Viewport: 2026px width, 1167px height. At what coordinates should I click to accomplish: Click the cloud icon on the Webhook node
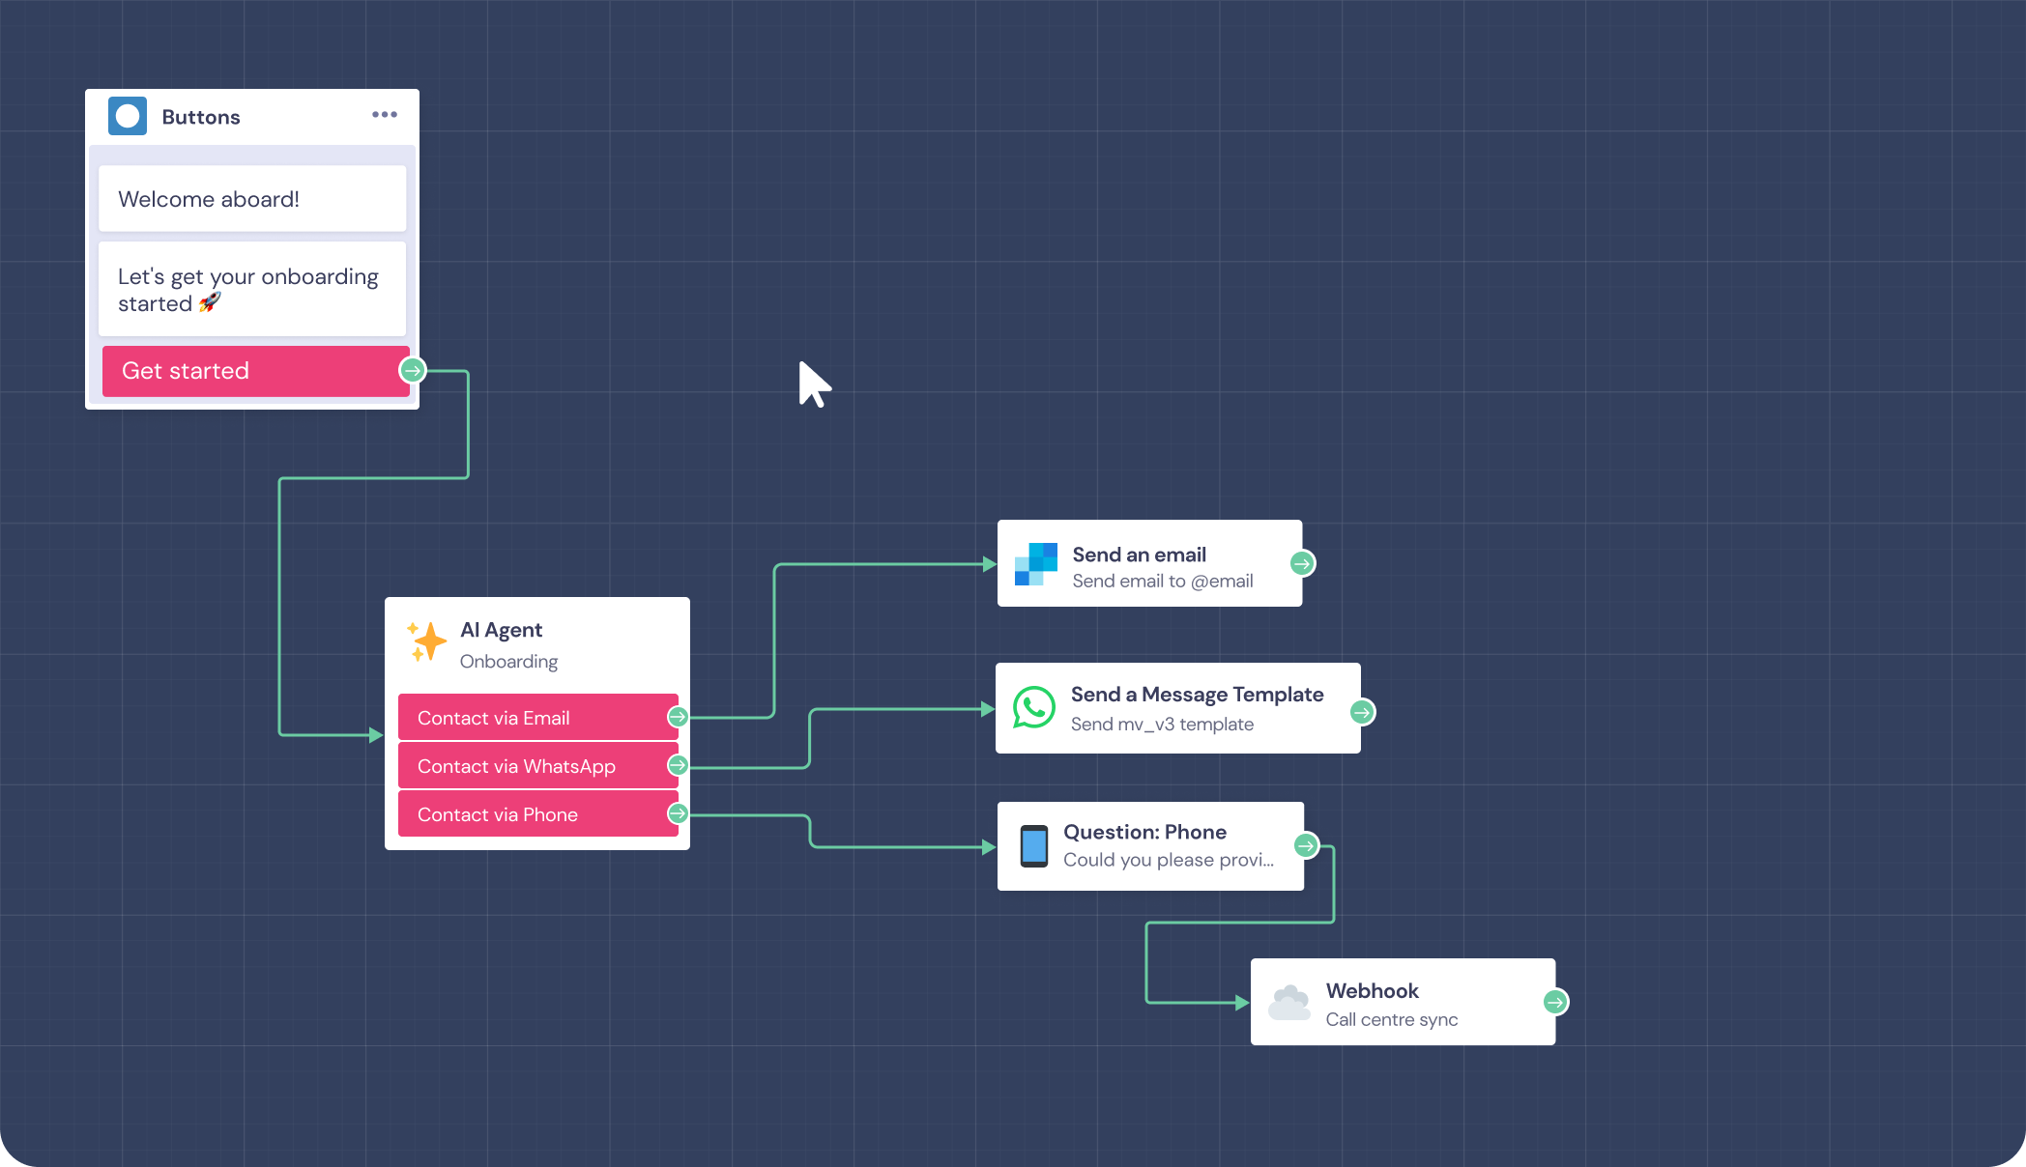(x=1289, y=1002)
